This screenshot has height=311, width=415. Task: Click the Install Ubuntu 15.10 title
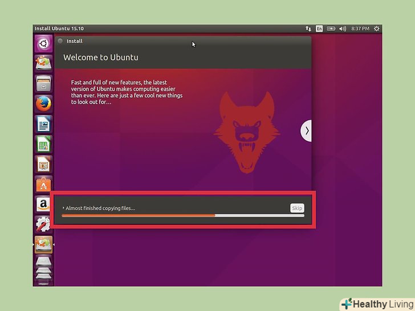tap(59, 28)
